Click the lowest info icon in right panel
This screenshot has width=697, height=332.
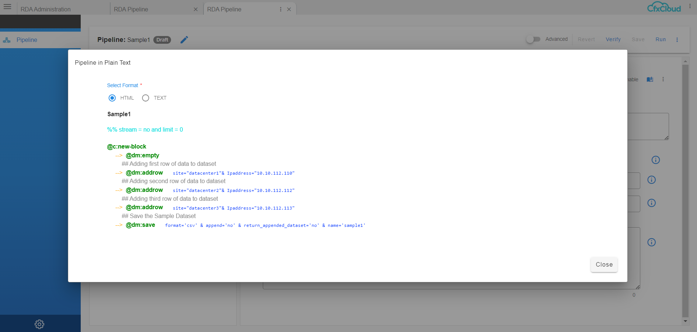tap(652, 242)
